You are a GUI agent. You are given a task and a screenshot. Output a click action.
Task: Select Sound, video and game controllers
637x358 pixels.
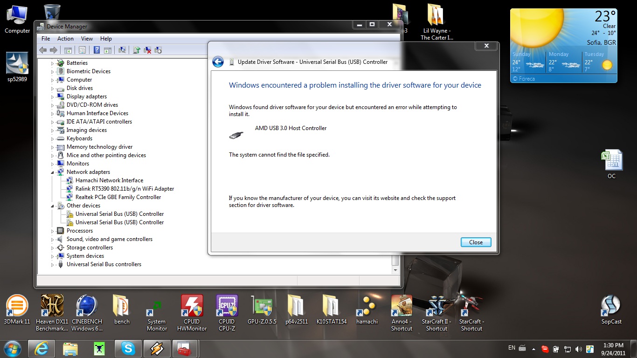109,239
